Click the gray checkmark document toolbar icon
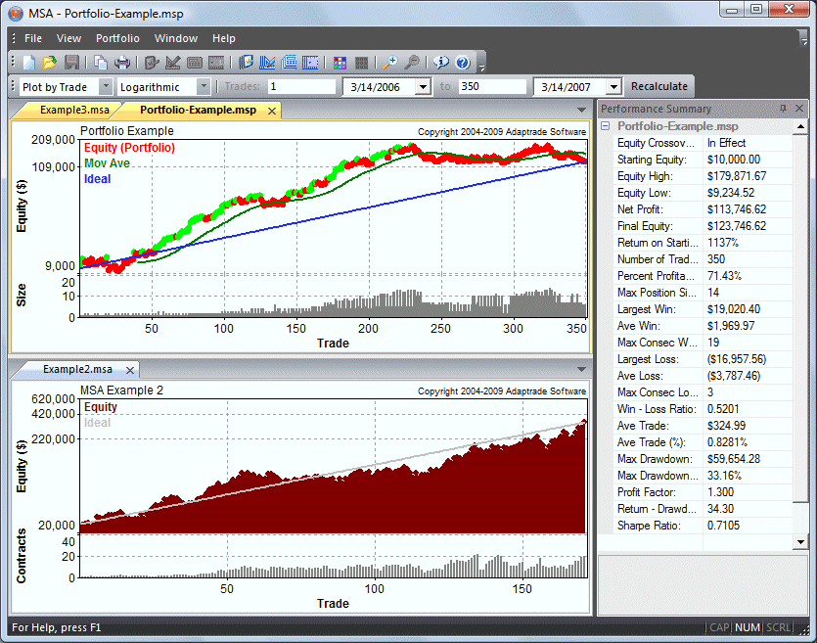 pos(151,63)
